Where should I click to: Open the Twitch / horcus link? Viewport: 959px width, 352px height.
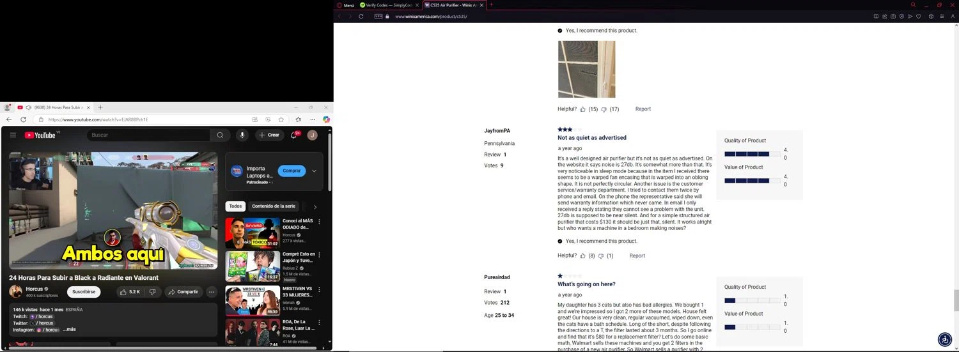point(41,316)
